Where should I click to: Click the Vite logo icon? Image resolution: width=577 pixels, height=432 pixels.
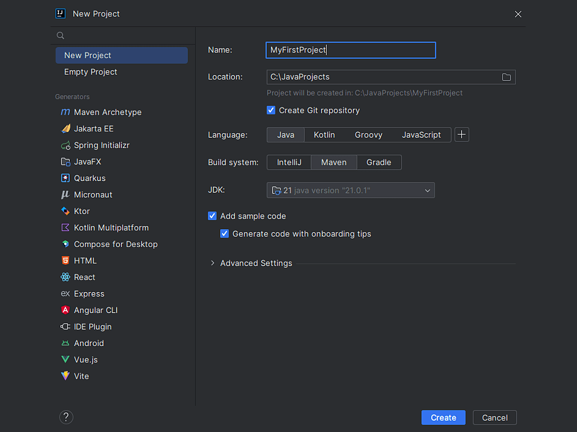coord(66,376)
